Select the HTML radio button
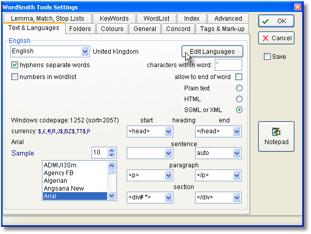This screenshot has height=234, width=311. click(239, 99)
